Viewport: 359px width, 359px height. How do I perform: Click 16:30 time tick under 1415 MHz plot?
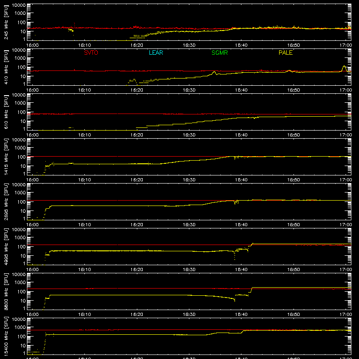pyautogui.click(x=189, y=180)
